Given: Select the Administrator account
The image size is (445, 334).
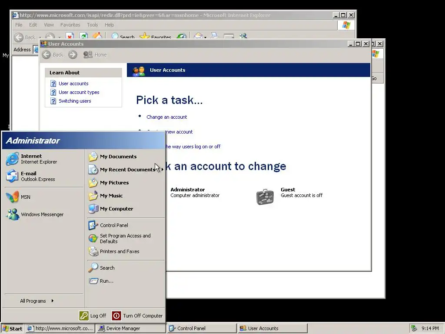Looking at the screenshot, I should 195,192.
